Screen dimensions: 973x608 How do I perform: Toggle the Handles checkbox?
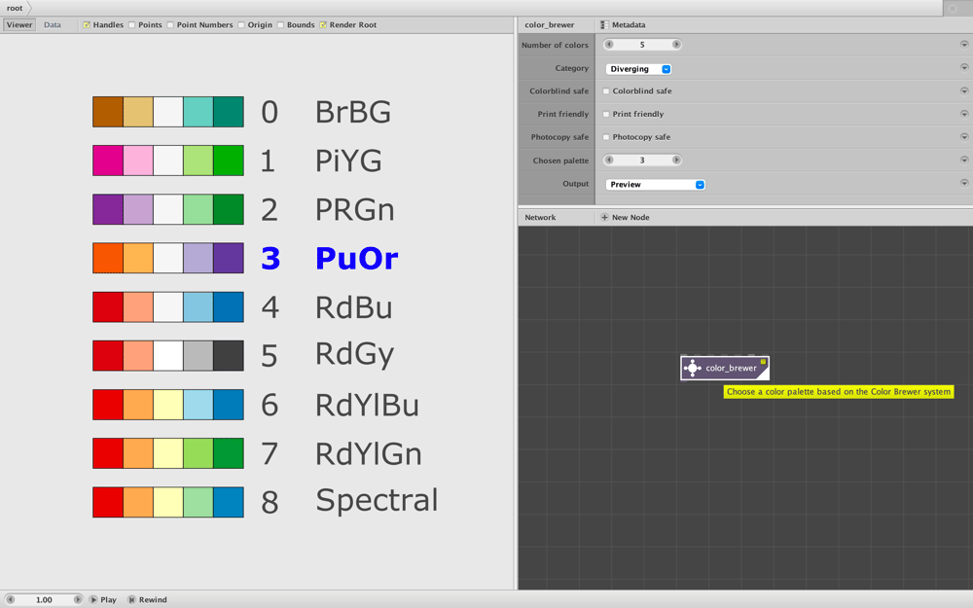[x=87, y=25]
